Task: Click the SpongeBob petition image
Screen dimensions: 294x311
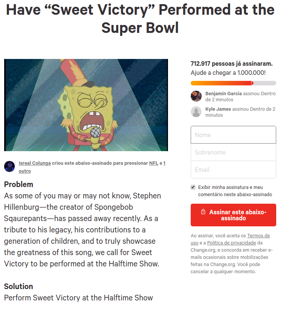Action: 86,105
